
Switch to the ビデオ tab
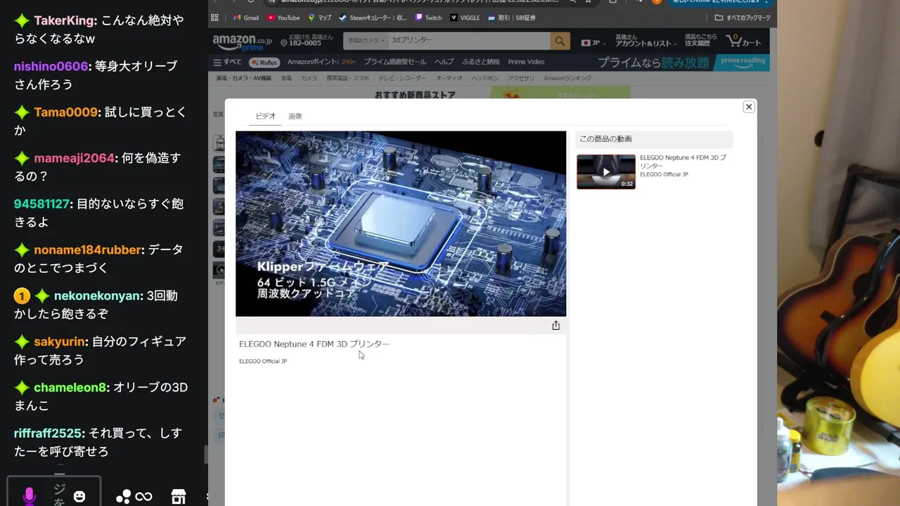(x=266, y=116)
